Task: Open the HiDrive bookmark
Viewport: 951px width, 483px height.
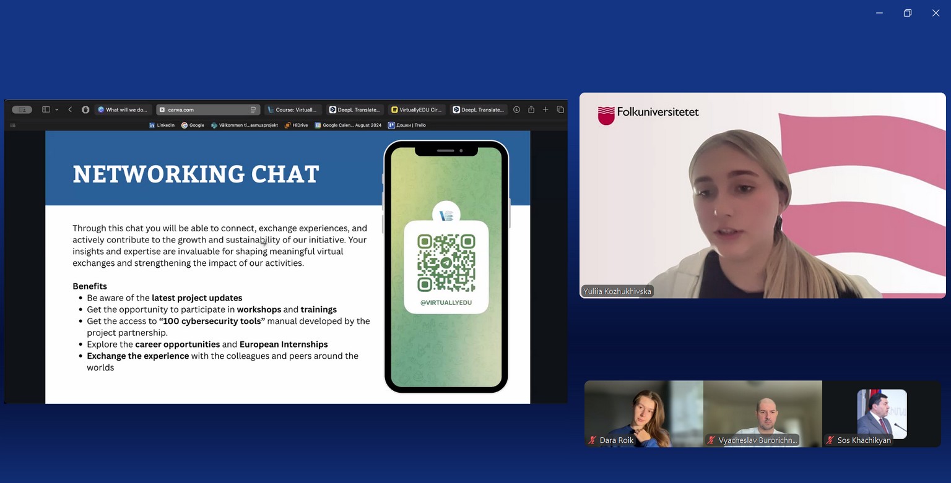Action: coord(296,125)
